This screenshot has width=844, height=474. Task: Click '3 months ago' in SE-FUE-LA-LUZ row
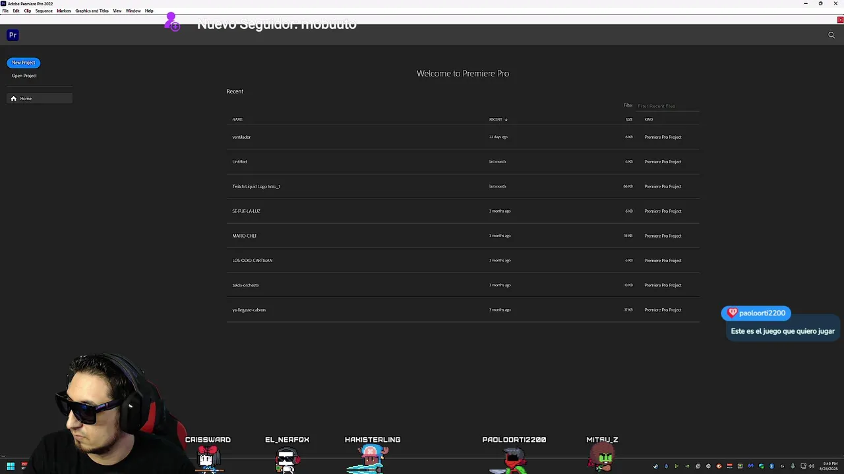(x=500, y=211)
